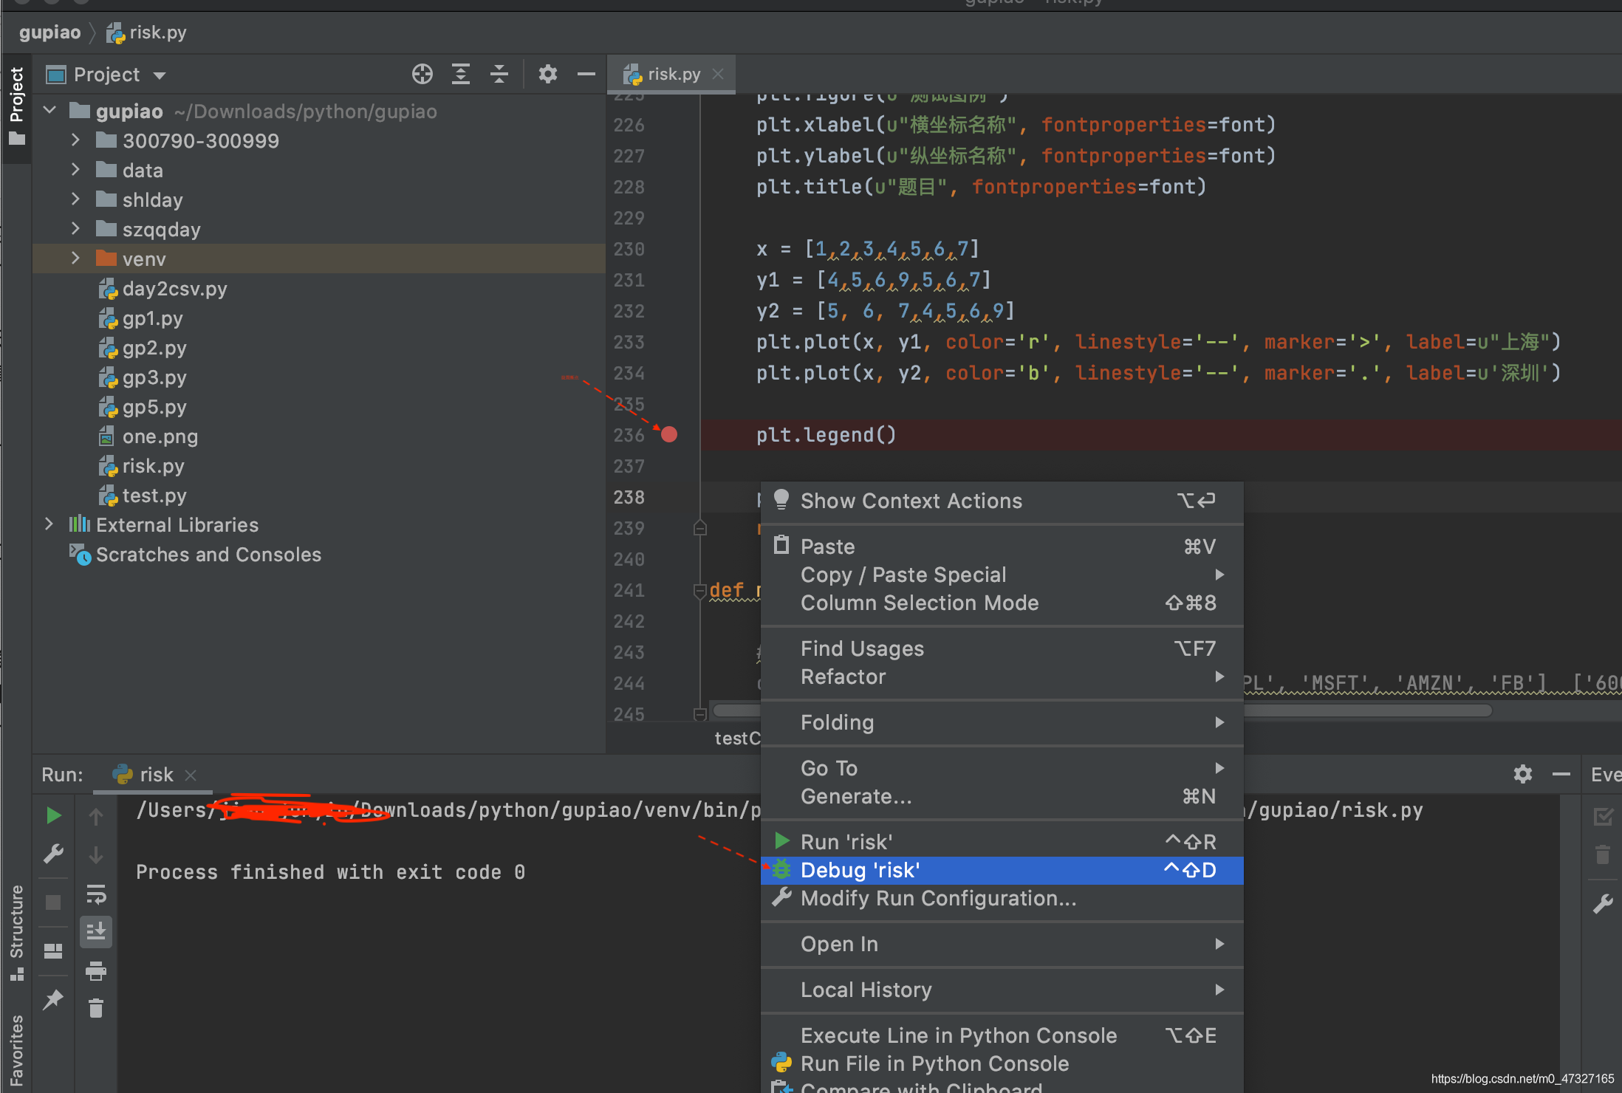
Task: Expand External Libraries node
Action: tap(49, 524)
